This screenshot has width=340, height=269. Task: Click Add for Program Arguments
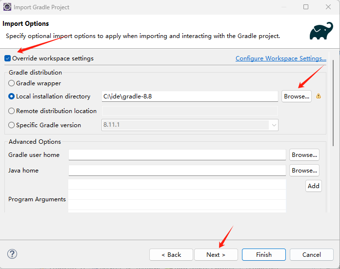314,186
